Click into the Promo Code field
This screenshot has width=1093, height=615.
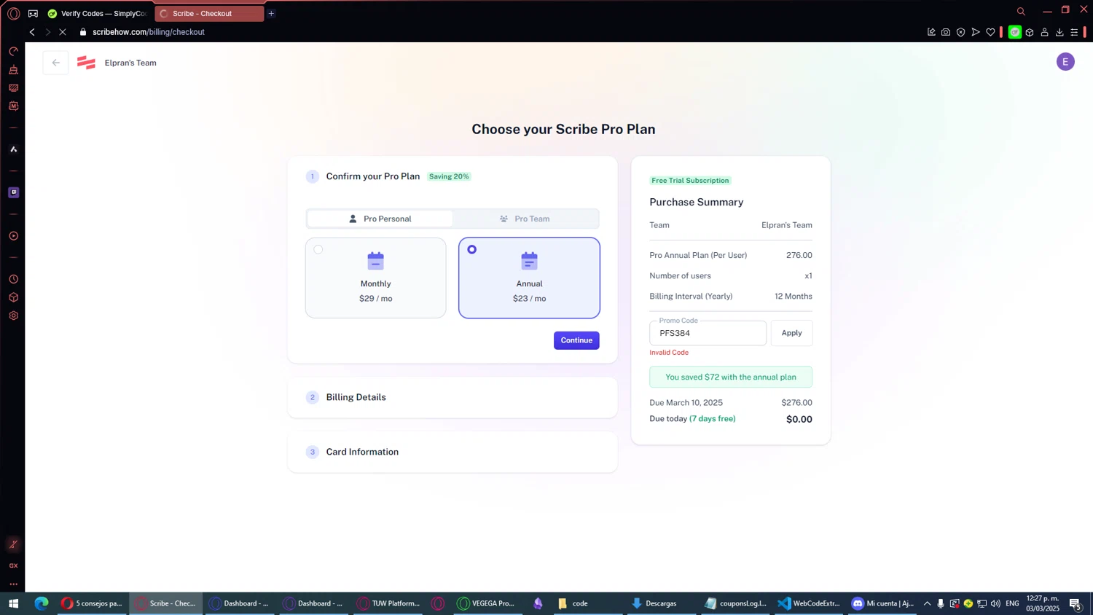708,333
